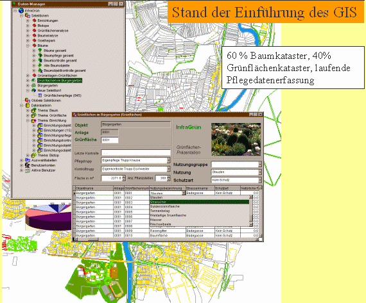Screen dimensions: 366x303
Task: Open the Pflegetrupp dropdown
Action: click(168, 160)
